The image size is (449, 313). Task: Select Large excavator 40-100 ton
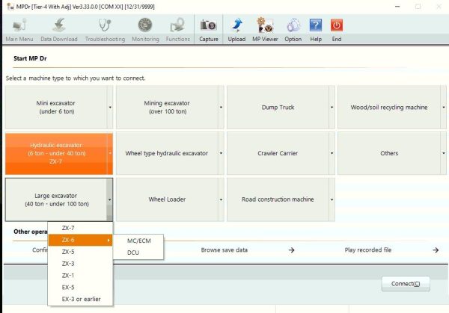click(x=56, y=199)
